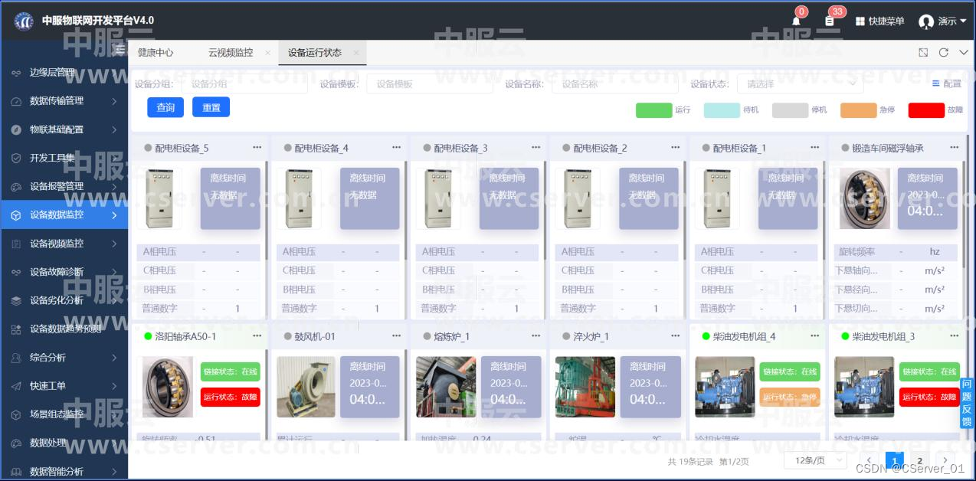Open 设备故障诊断 sidebar menu
Viewport: 976px width, 481px height.
(64, 272)
